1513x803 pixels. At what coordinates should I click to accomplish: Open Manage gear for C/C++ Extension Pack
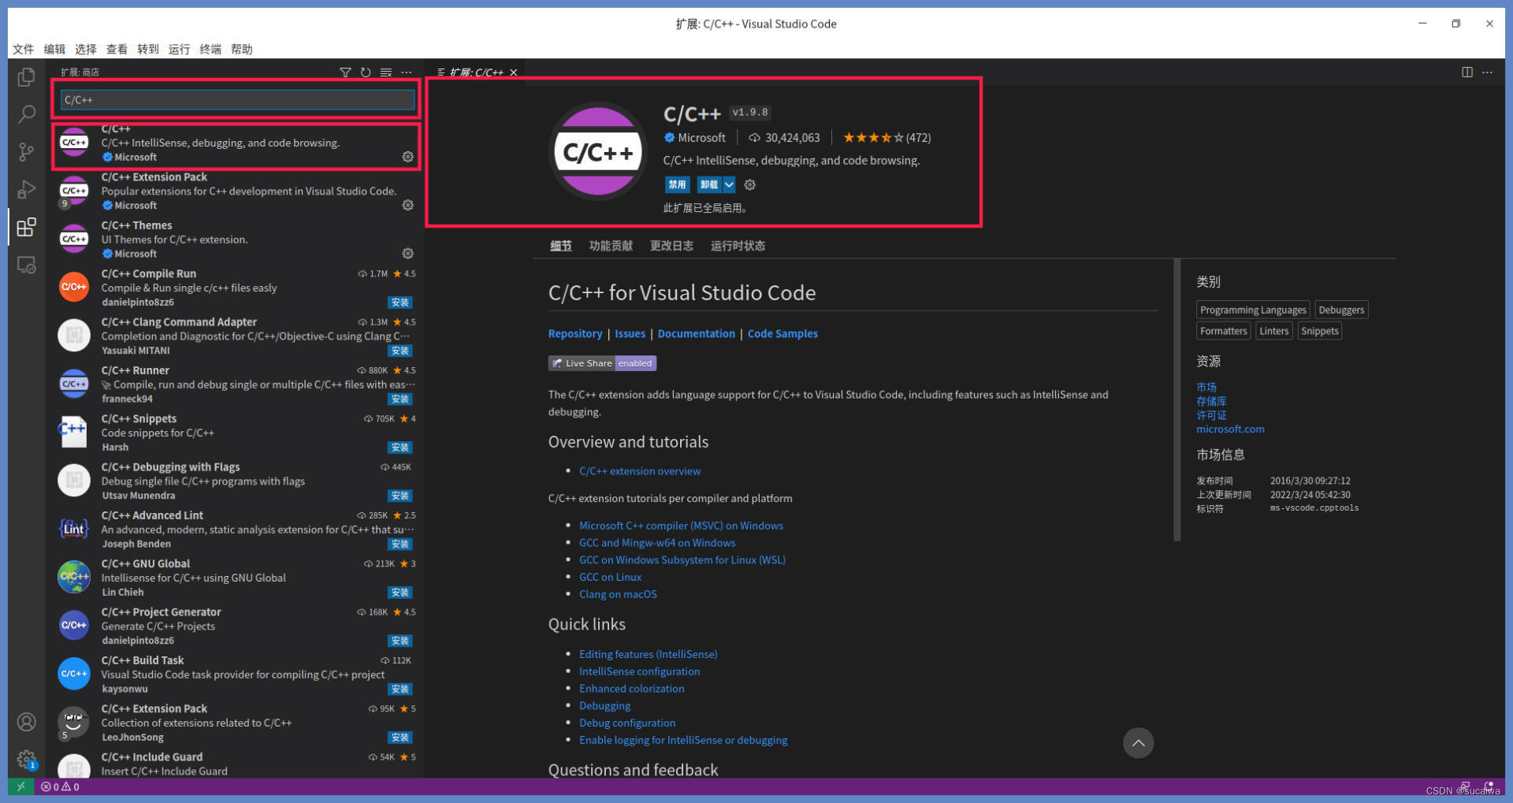coord(407,205)
